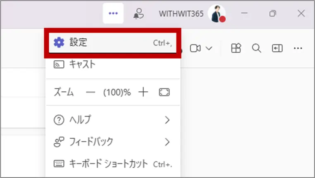
Task: Click the add apps grid icon
Action: (236, 48)
